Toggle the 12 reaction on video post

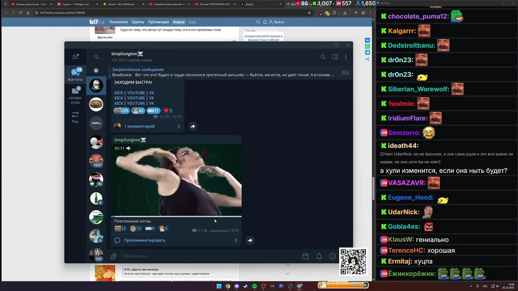coord(136,228)
